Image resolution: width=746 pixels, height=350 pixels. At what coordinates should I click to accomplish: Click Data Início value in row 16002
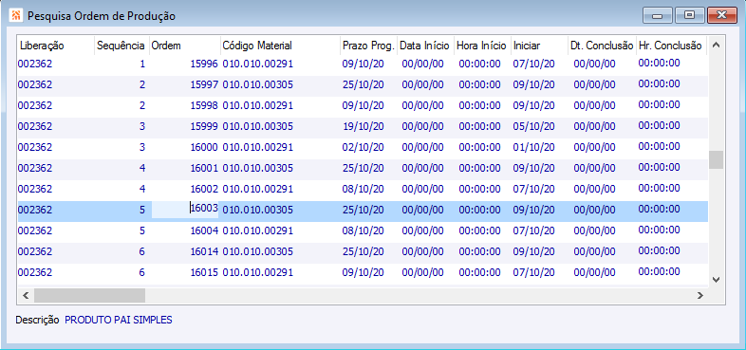click(x=422, y=190)
